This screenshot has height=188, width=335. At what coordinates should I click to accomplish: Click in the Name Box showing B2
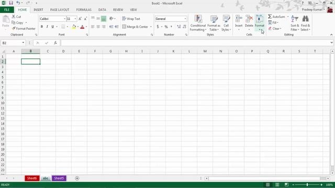point(11,43)
